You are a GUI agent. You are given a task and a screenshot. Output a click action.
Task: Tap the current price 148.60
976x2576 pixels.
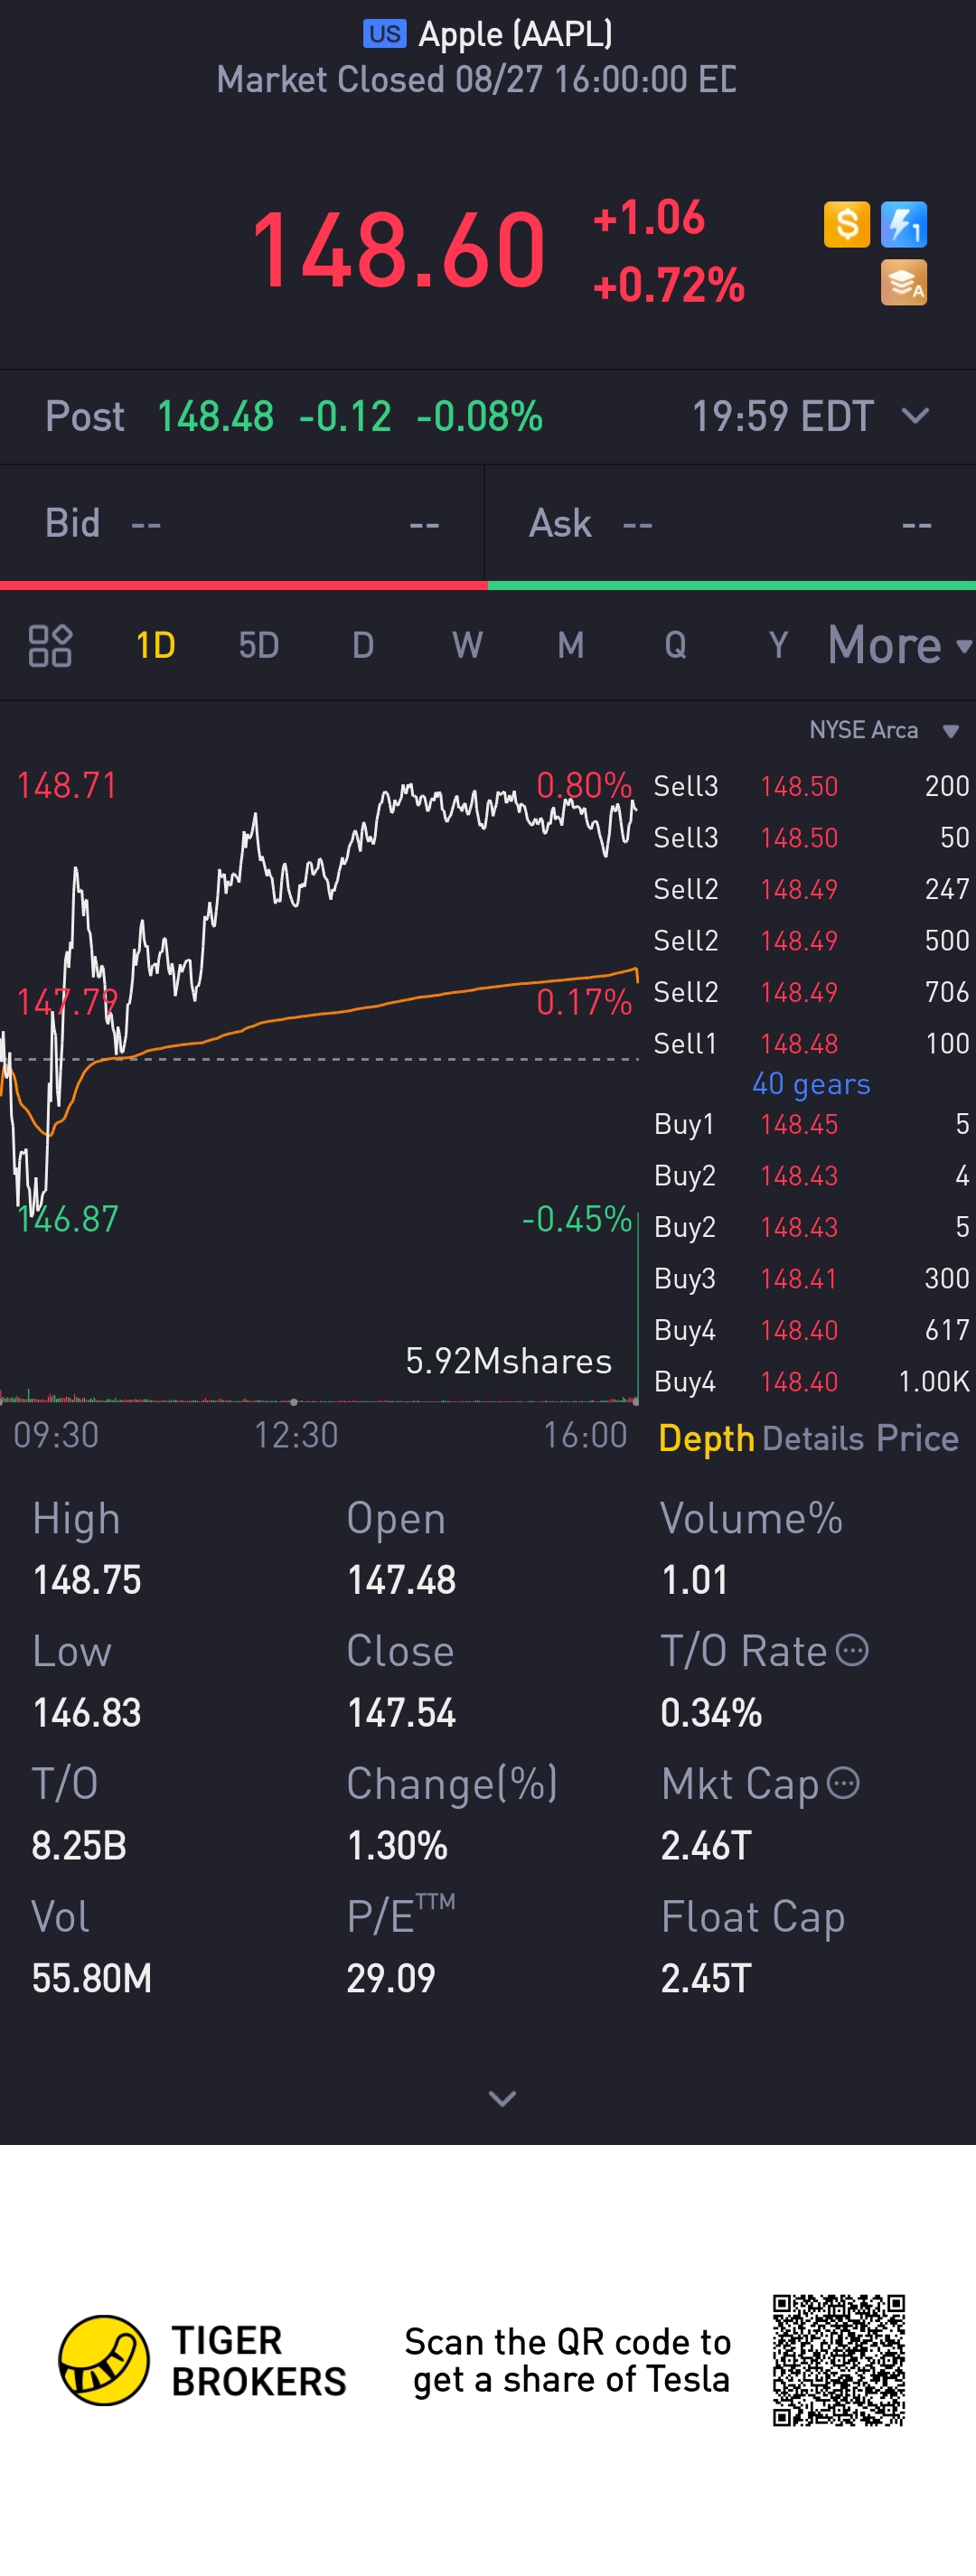click(398, 250)
